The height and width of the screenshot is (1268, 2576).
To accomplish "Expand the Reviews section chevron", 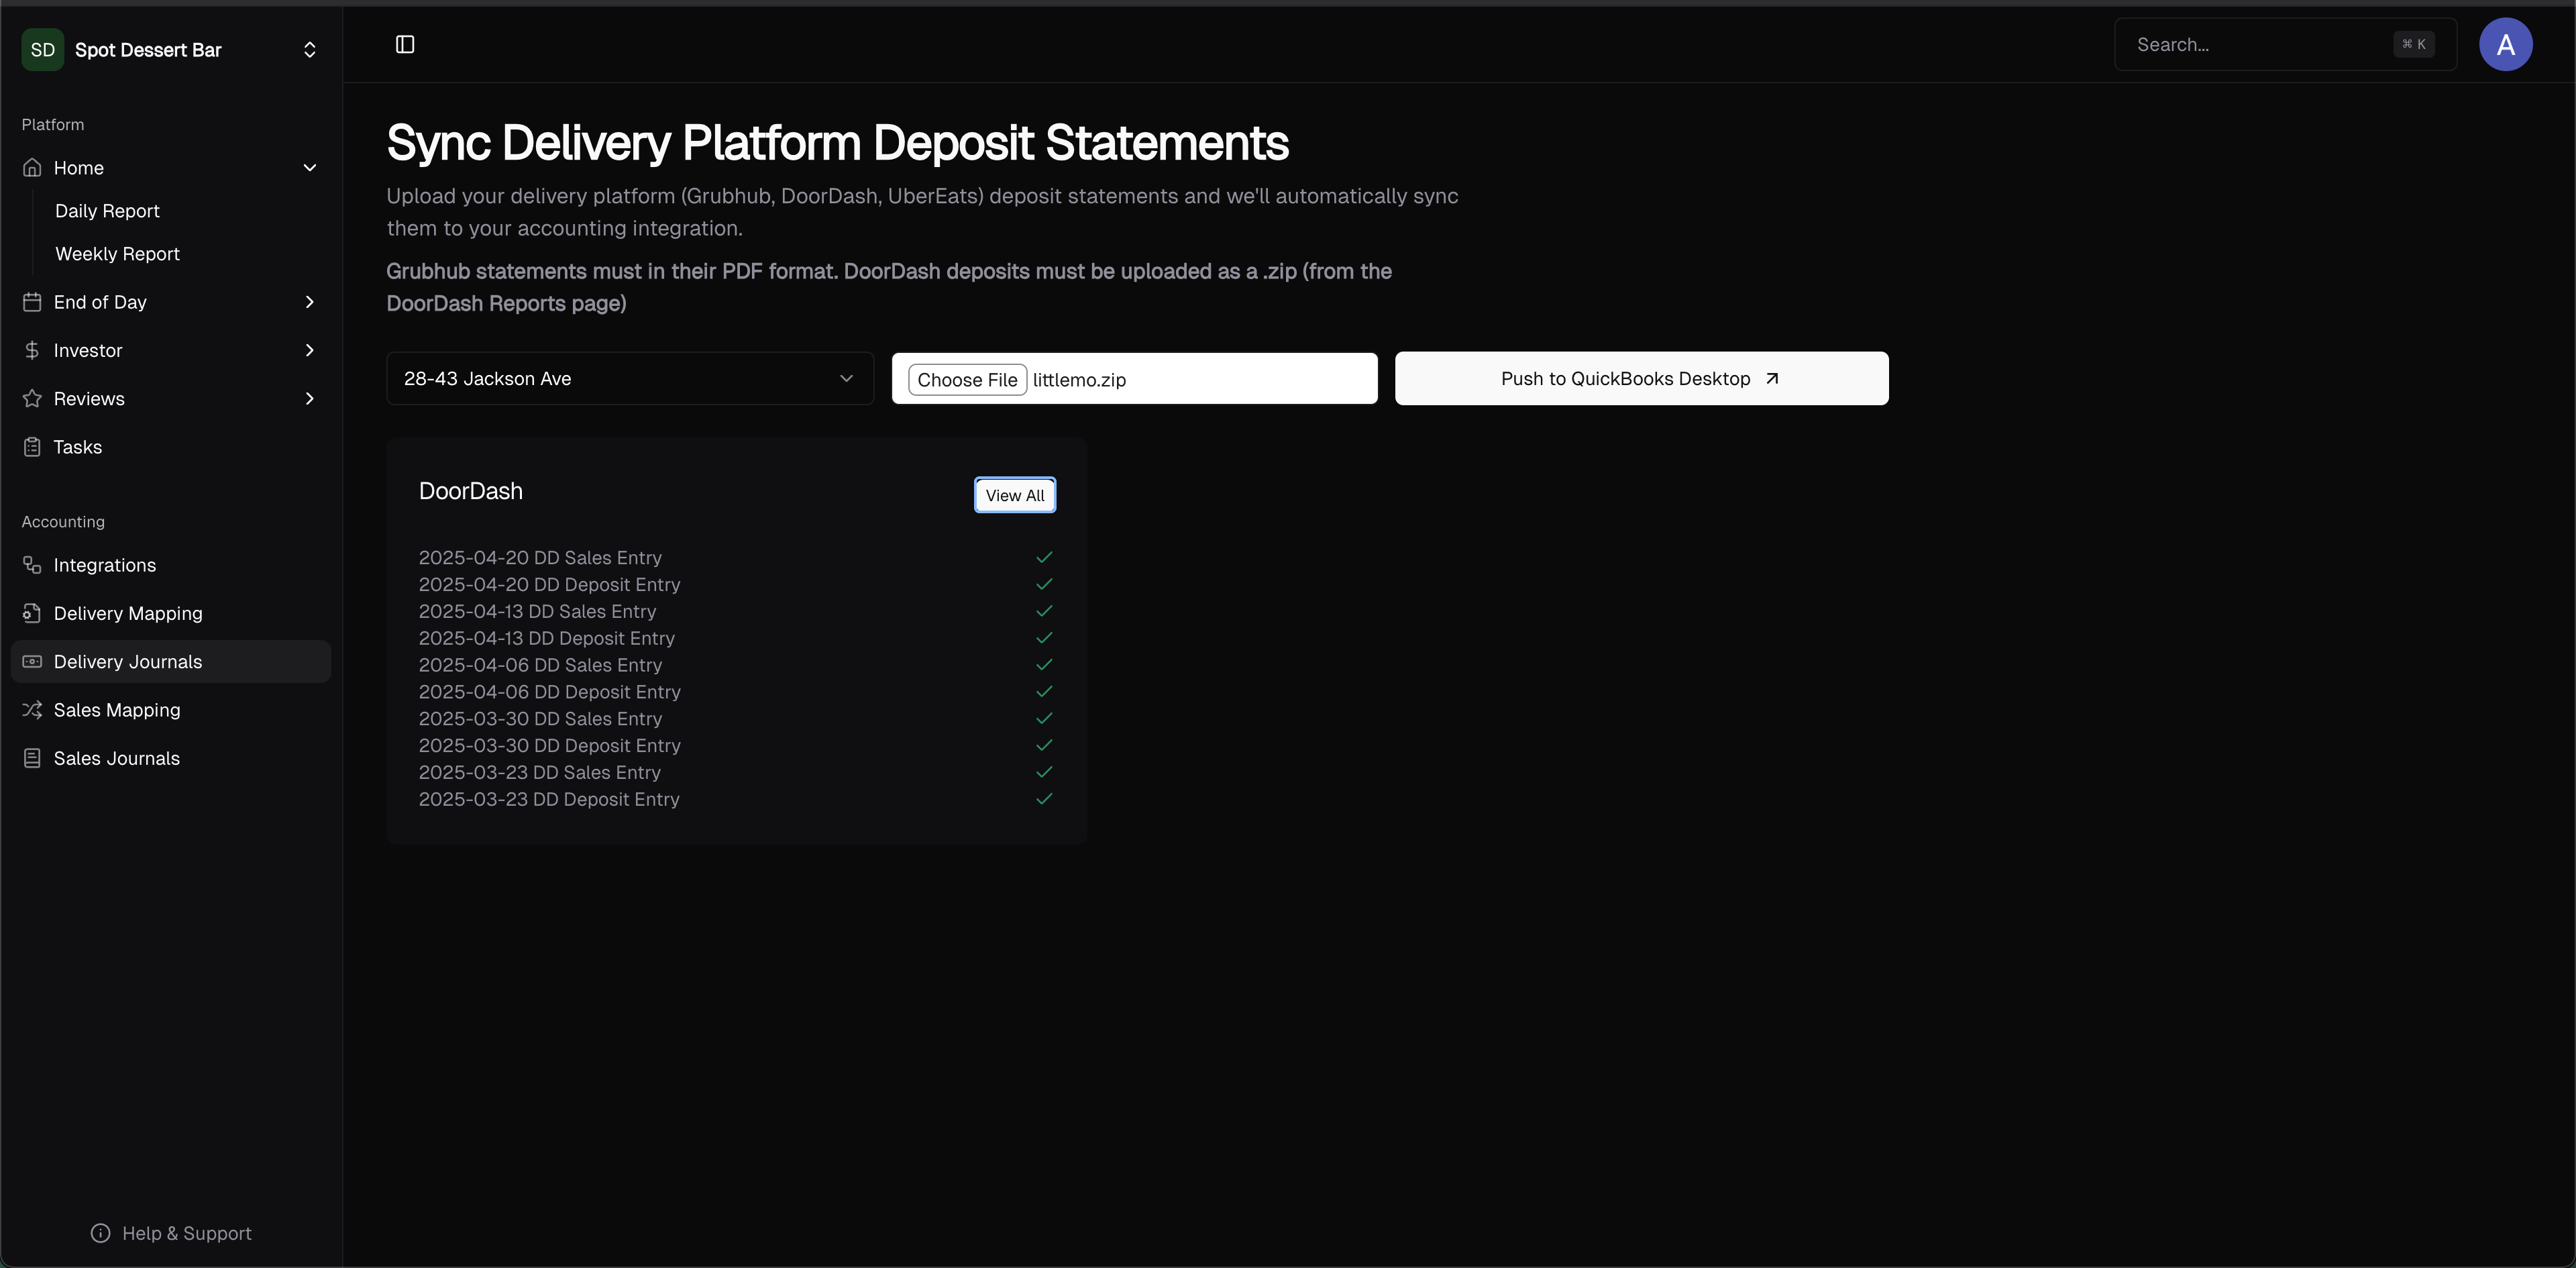I will pyautogui.click(x=310, y=399).
